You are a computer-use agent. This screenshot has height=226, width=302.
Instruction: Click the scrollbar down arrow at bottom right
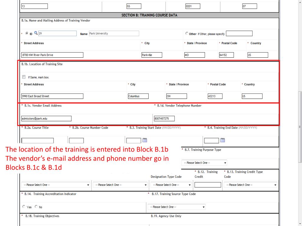[x=300, y=224]
